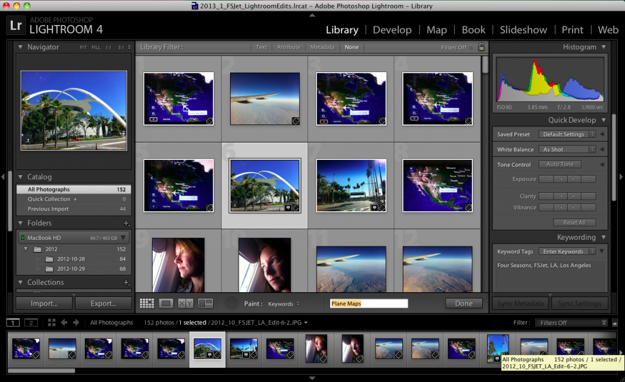Increase Exposure by one small step
This screenshot has height=382, width=625.
[574, 179]
